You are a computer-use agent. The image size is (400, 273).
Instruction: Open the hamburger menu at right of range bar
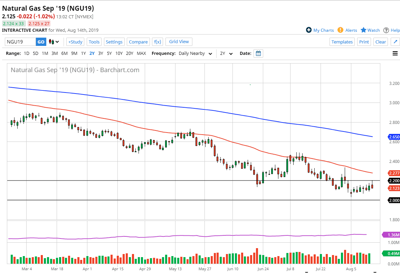click(x=395, y=53)
